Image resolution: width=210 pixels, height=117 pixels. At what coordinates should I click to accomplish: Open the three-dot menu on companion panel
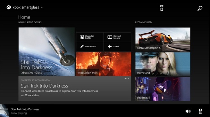coord(127,78)
